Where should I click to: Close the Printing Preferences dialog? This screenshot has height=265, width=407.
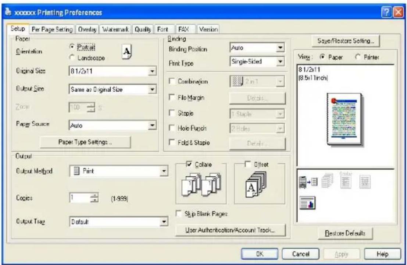399,12
